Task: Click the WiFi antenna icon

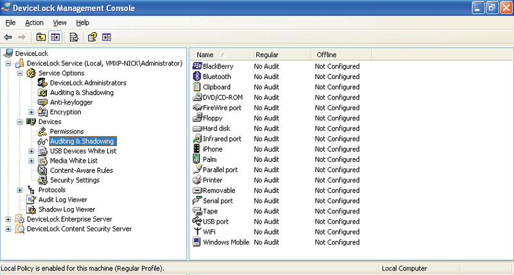Action: point(197,232)
